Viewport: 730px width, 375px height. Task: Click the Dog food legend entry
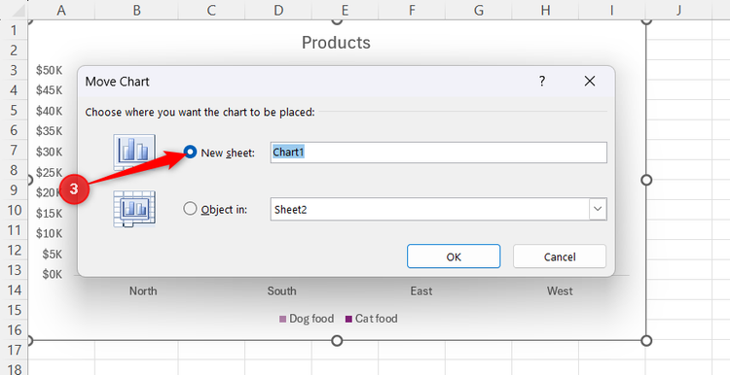pyautogui.click(x=307, y=319)
